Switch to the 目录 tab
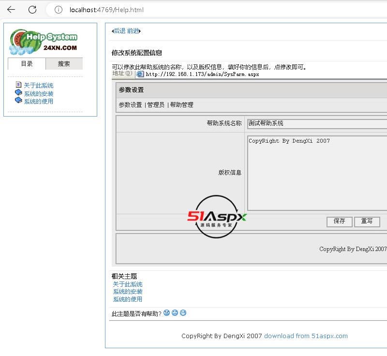Screen dimensions: 387x356 tap(27, 64)
